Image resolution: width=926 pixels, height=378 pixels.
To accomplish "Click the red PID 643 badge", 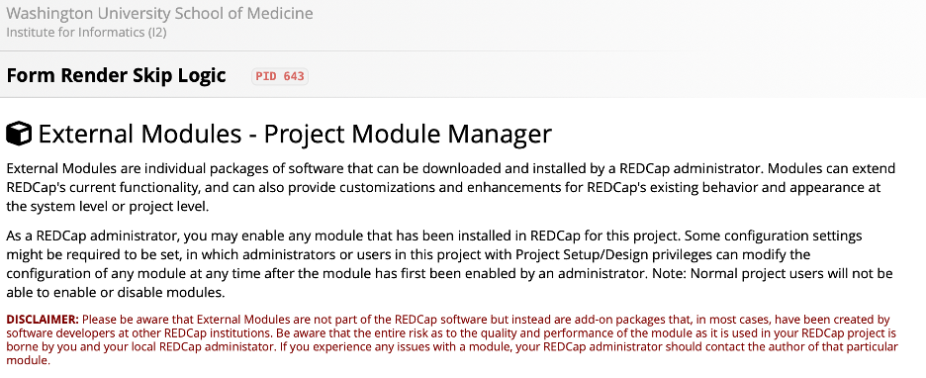I will 280,77.
